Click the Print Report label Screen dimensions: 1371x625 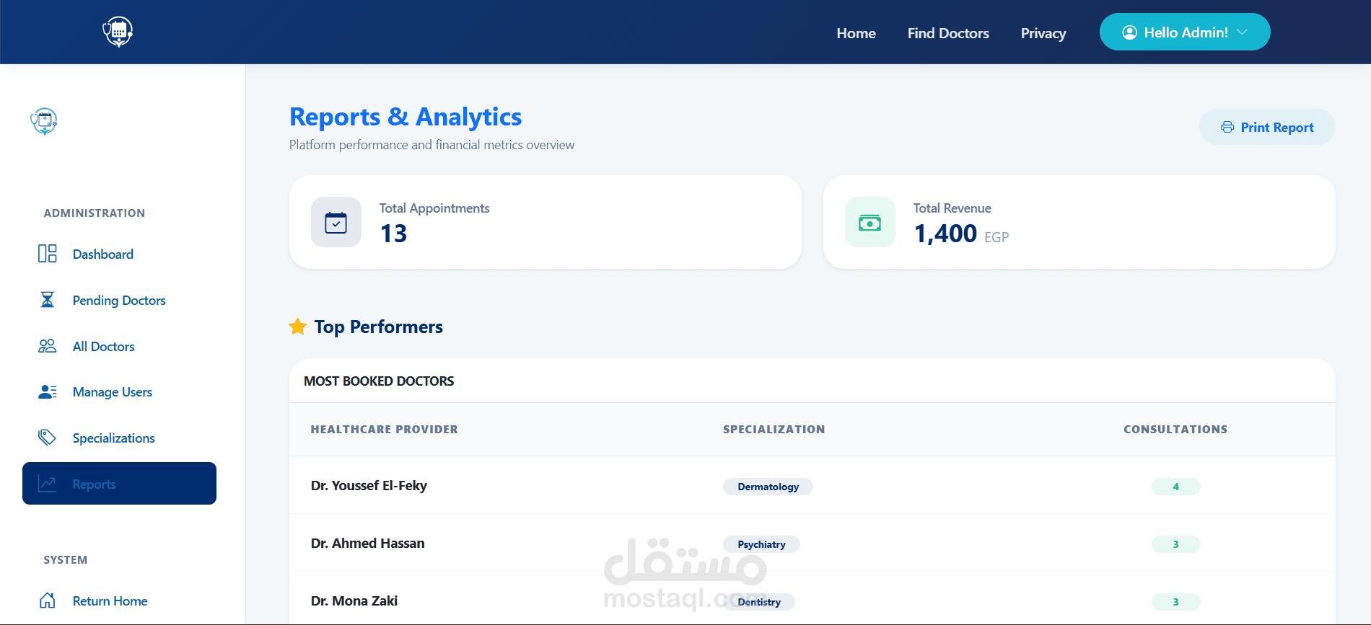1277,127
